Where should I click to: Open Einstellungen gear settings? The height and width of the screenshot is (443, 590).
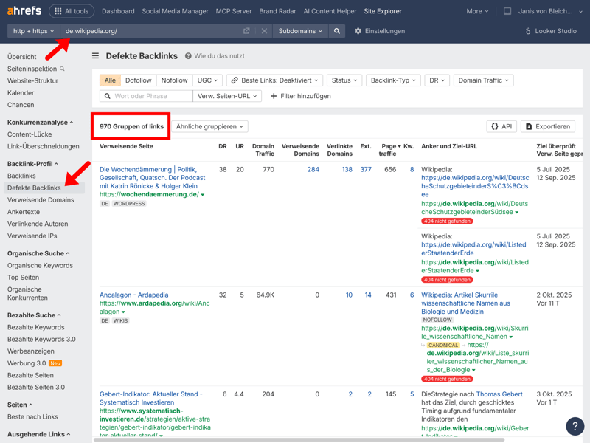pos(379,31)
